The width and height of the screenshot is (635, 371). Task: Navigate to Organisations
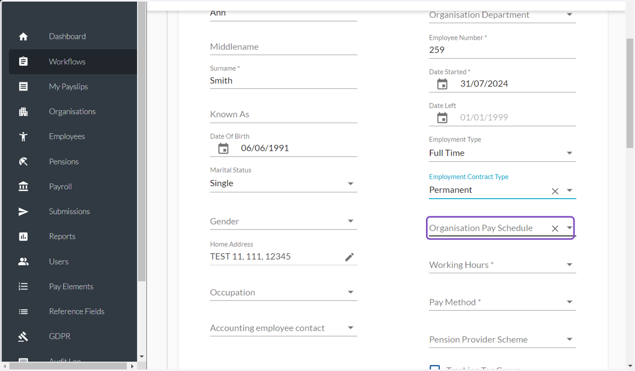point(73,112)
